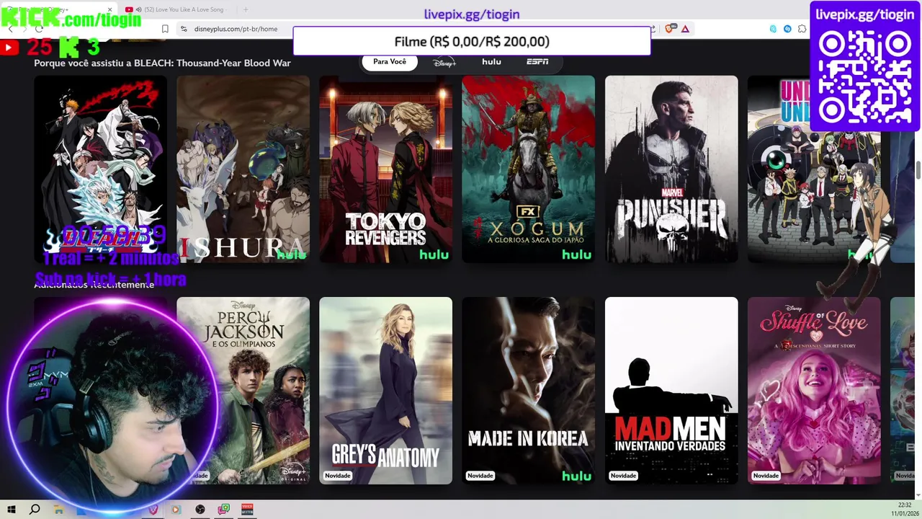This screenshot has height=519, width=922.
Task: Click the Novidade badge on Shuffle of Love
Action: click(766, 476)
